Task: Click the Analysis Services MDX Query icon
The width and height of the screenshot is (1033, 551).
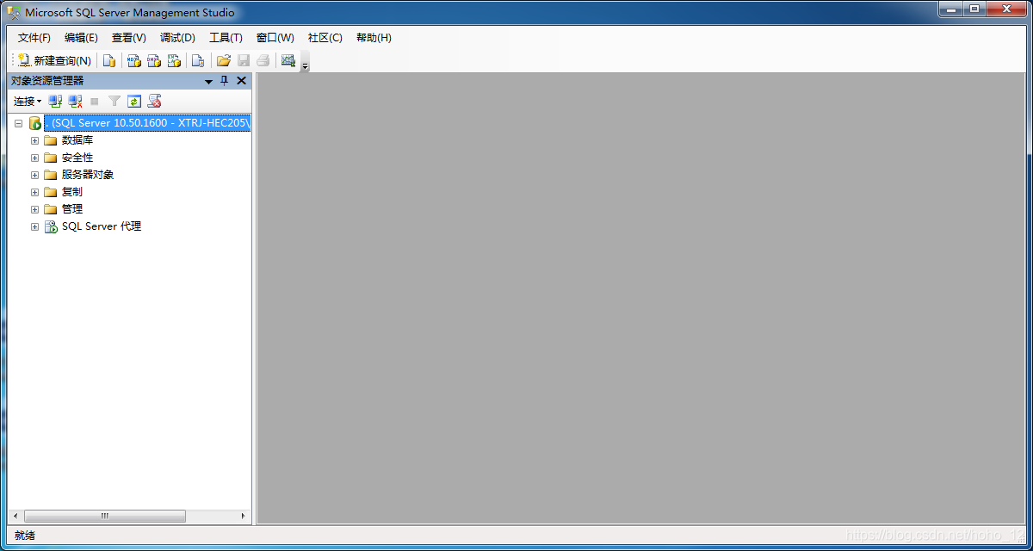Action: [x=133, y=60]
